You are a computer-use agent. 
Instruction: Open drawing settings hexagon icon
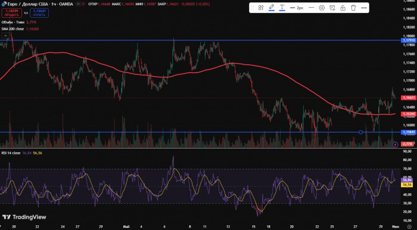(322, 8)
